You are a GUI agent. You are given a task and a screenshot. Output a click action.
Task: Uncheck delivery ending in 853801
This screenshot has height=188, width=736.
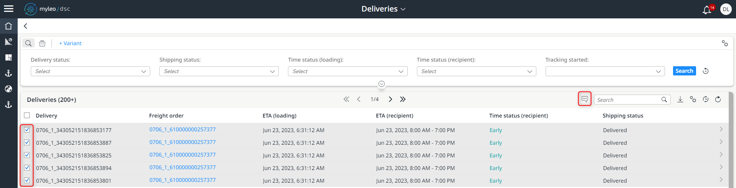[x=27, y=180]
